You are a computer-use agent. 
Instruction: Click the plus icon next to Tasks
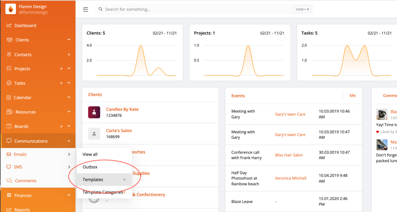click(x=61, y=83)
